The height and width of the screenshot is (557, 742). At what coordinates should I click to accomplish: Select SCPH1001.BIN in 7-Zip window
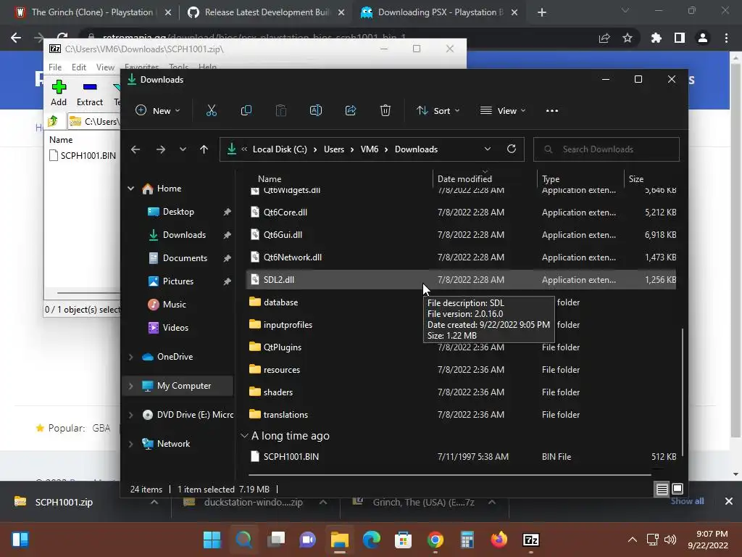(x=83, y=155)
